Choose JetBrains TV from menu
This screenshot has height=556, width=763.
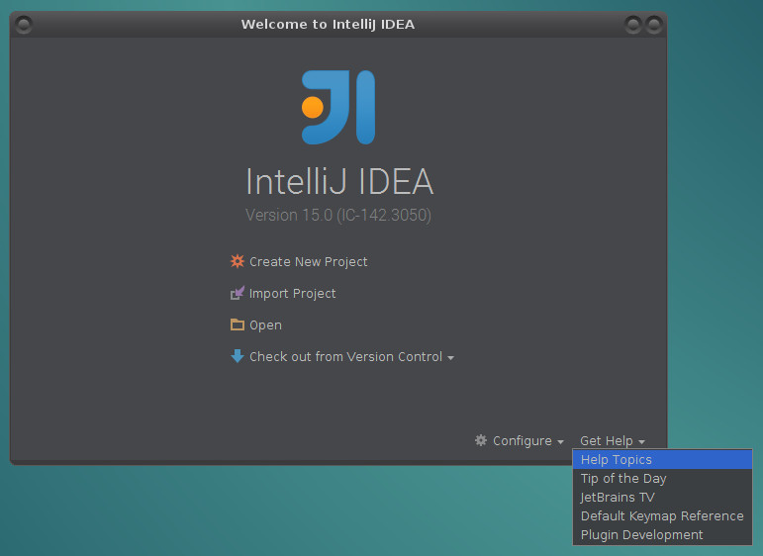point(662,498)
